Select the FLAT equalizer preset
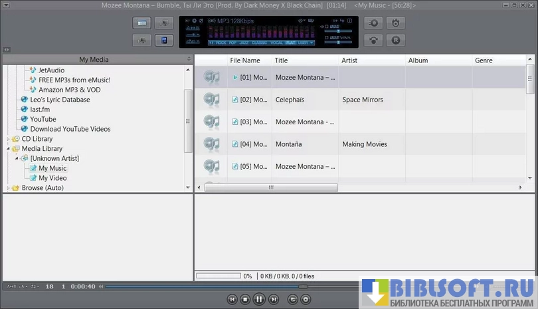538x309 pixels. 291,43
